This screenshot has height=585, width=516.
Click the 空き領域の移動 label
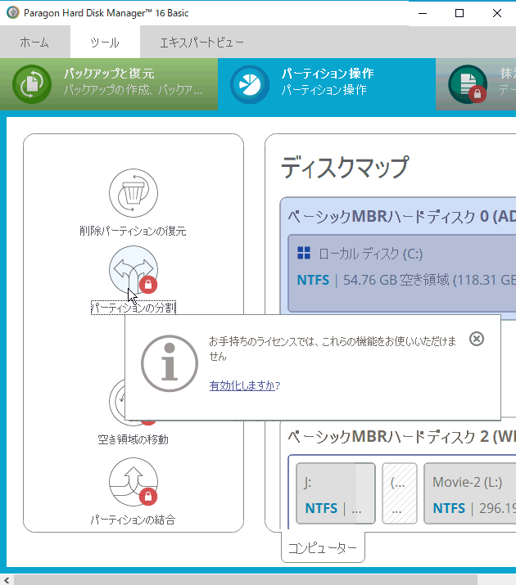[133, 439]
